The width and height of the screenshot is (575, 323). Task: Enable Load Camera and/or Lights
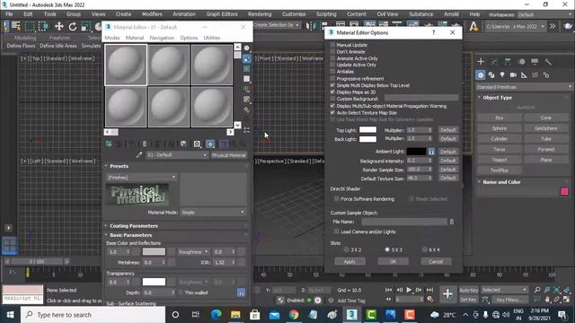coord(337,231)
